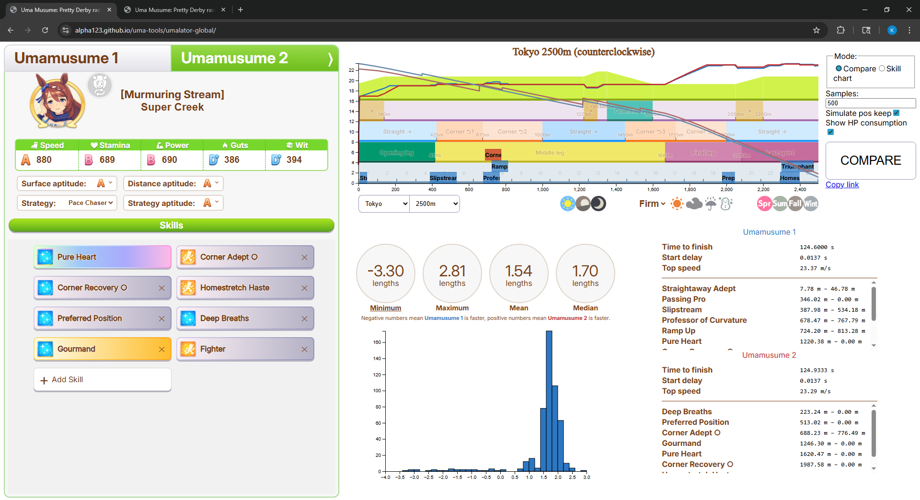Edit the Stamina stat value 689
The width and height of the screenshot is (920, 500).
click(107, 160)
